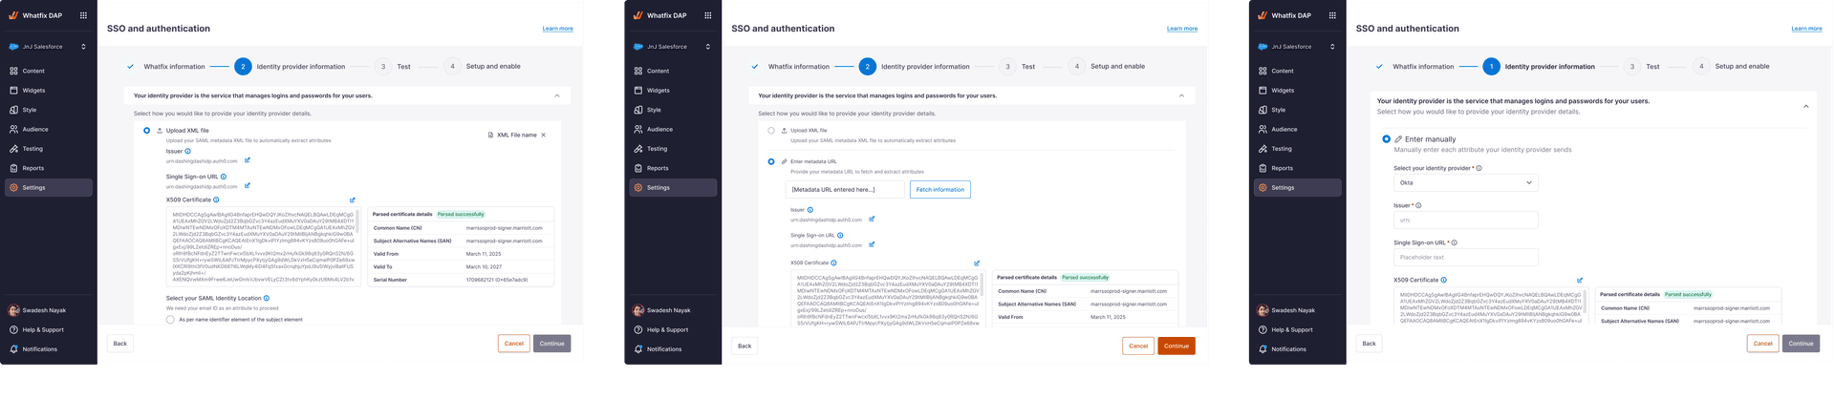Click Single Sign-on URL field in right panel
Image resolution: width=1835 pixels, height=399 pixels.
1465,258
